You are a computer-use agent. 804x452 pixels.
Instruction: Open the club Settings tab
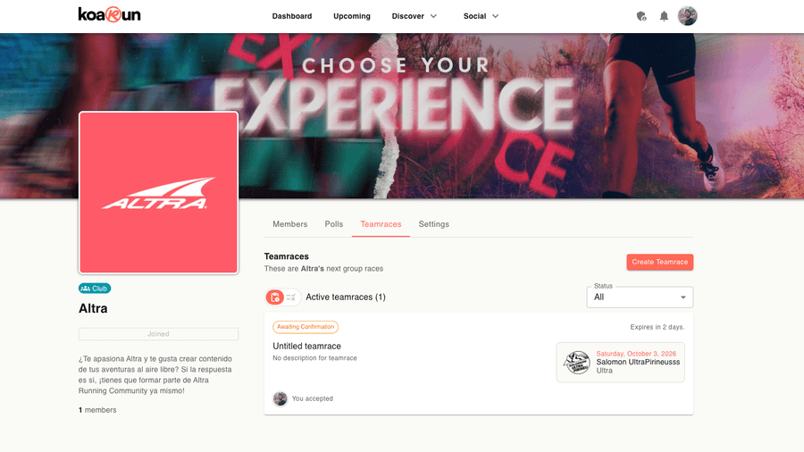(434, 224)
